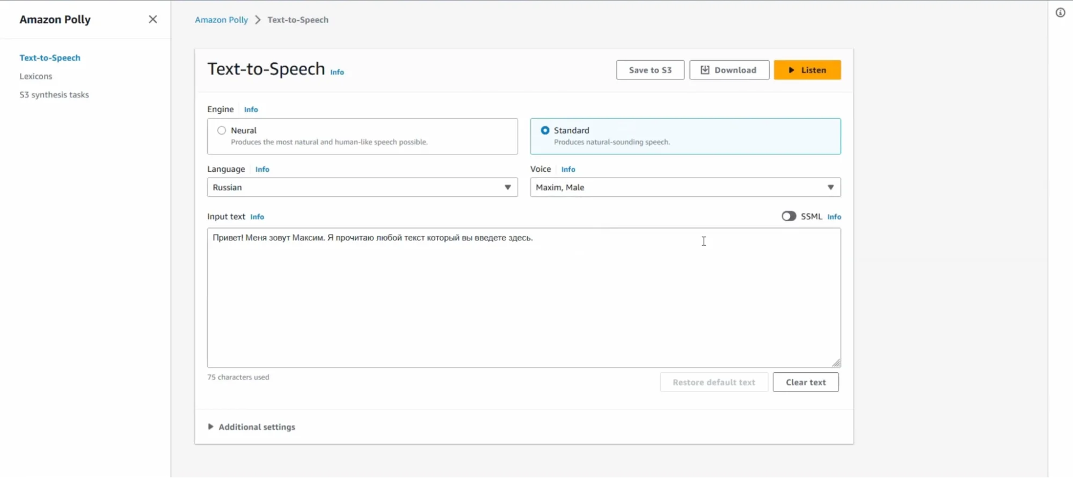The width and height of the screenshot is (1073, 478).
Task: Open the Language dropdown showing Russian
Action: click(x=362, y=187)
